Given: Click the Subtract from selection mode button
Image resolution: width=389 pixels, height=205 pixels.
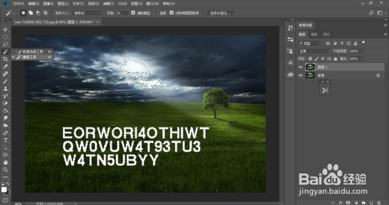Looking at the screenshot, I should coord(38,13).
